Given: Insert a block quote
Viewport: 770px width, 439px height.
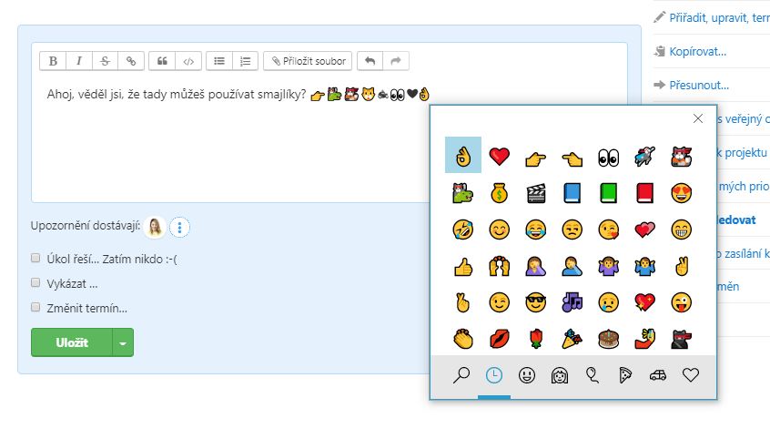Looking at the screenshot, I should point(162,61).
